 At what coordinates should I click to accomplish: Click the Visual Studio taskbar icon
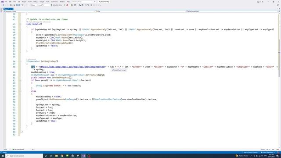[83, 156]
